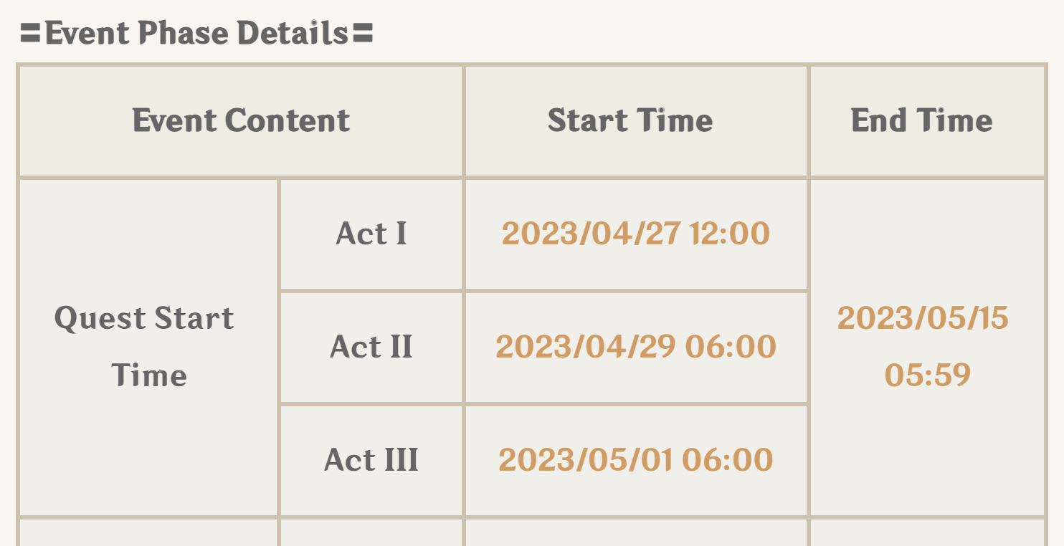Click the decorative bars before the heading
The height and width of the screenshot is (546, 1064).
coord(31,34)
